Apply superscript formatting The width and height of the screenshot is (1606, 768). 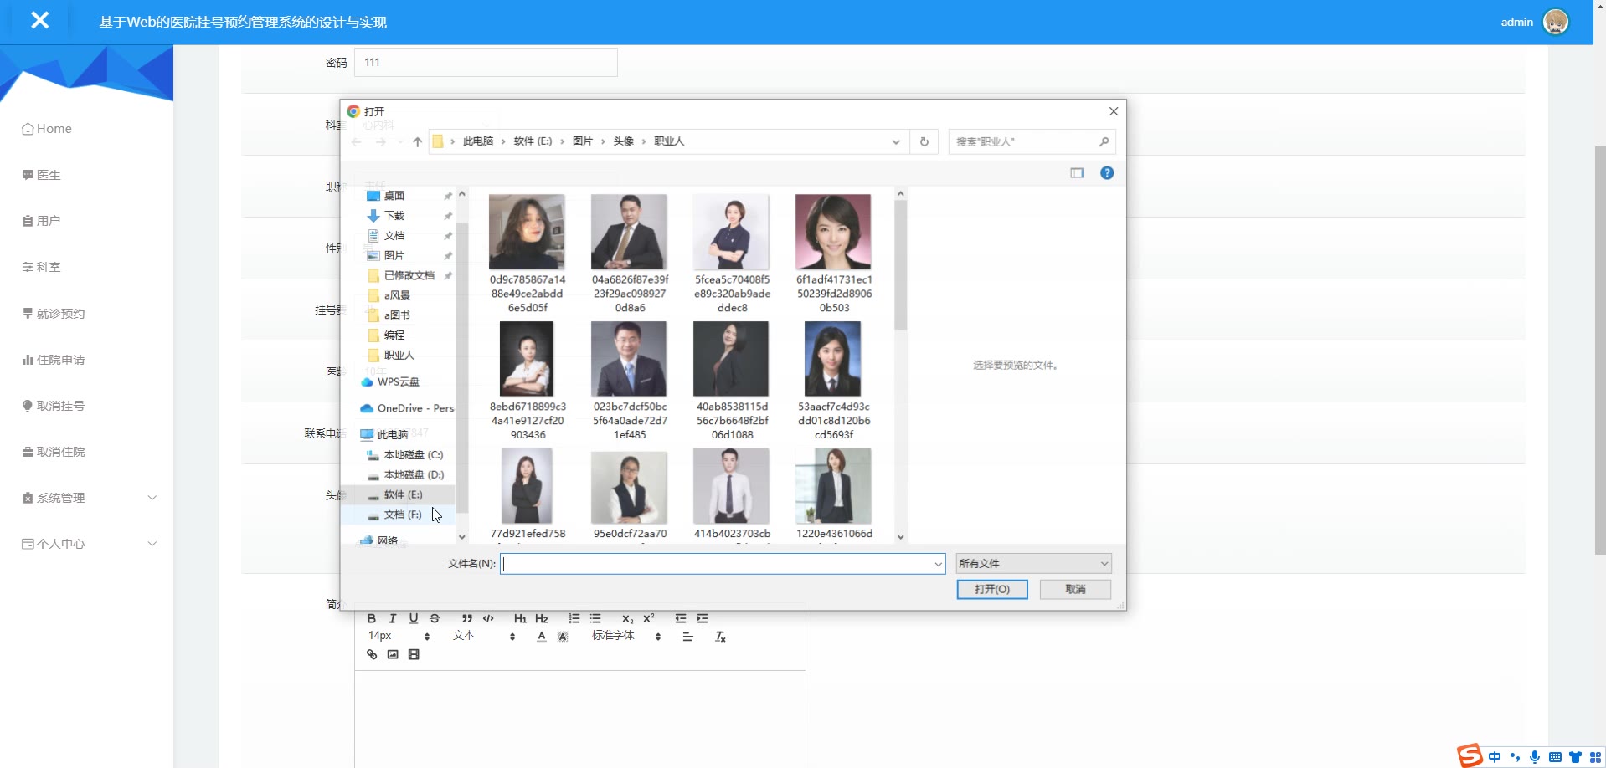pyautogui.click(x=649, y=618)
